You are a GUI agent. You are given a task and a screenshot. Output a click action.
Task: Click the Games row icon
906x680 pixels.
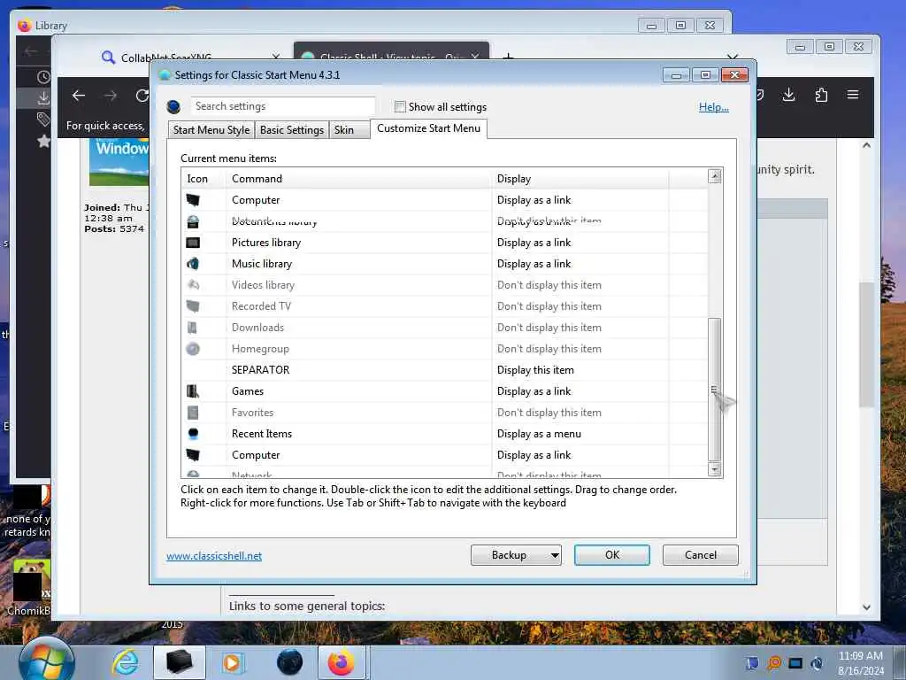pos(193,391)
